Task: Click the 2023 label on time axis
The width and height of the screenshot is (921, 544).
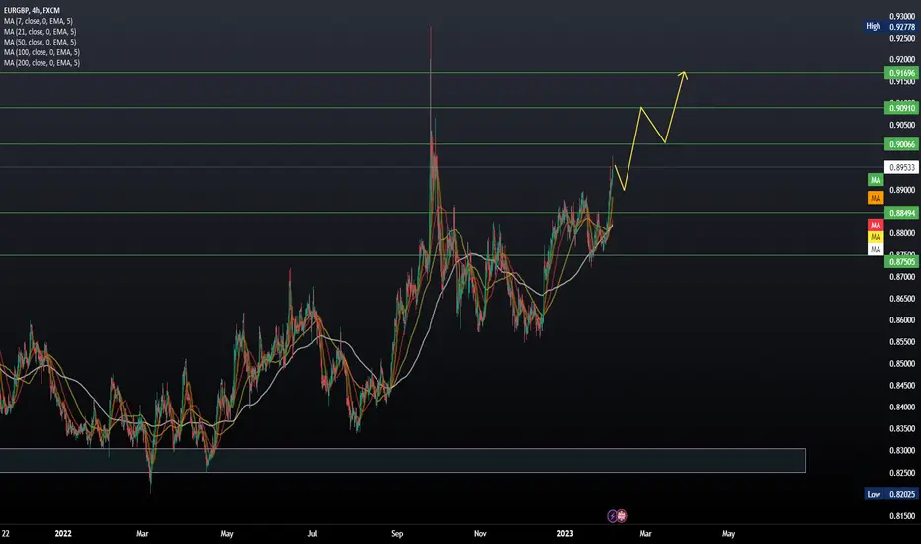Action: point(564,534)
